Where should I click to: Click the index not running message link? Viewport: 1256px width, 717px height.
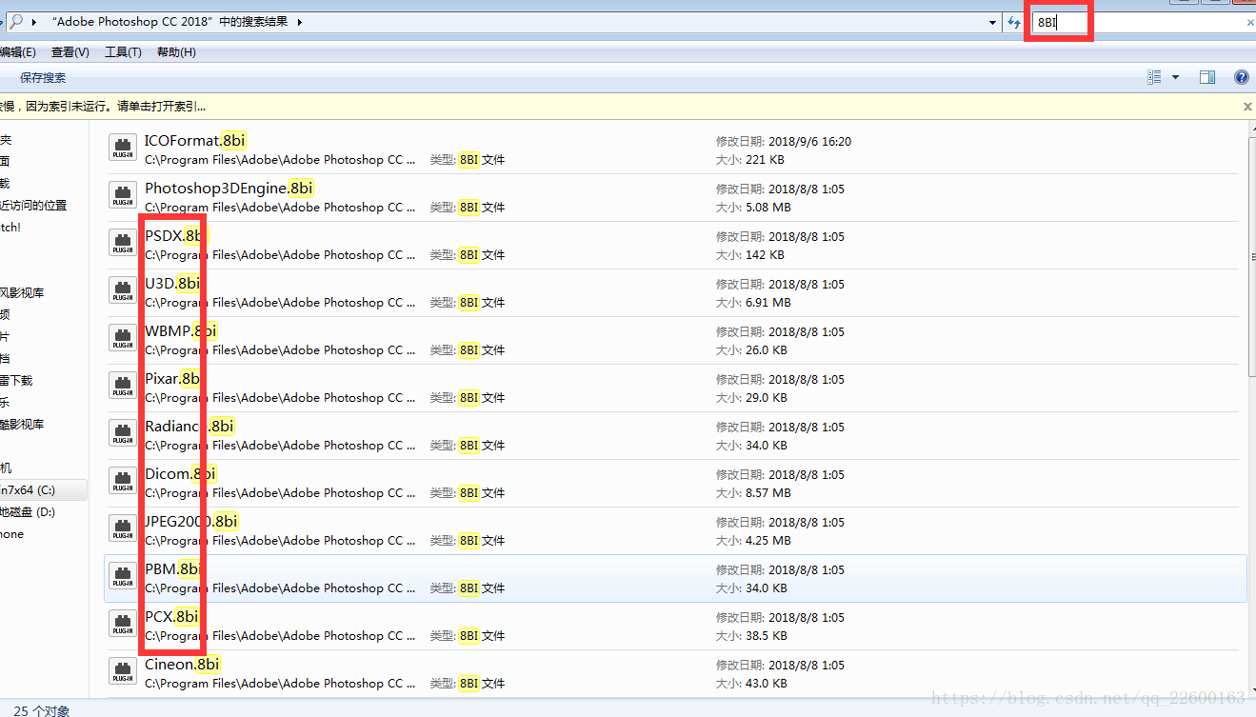[x=103, y=107]
